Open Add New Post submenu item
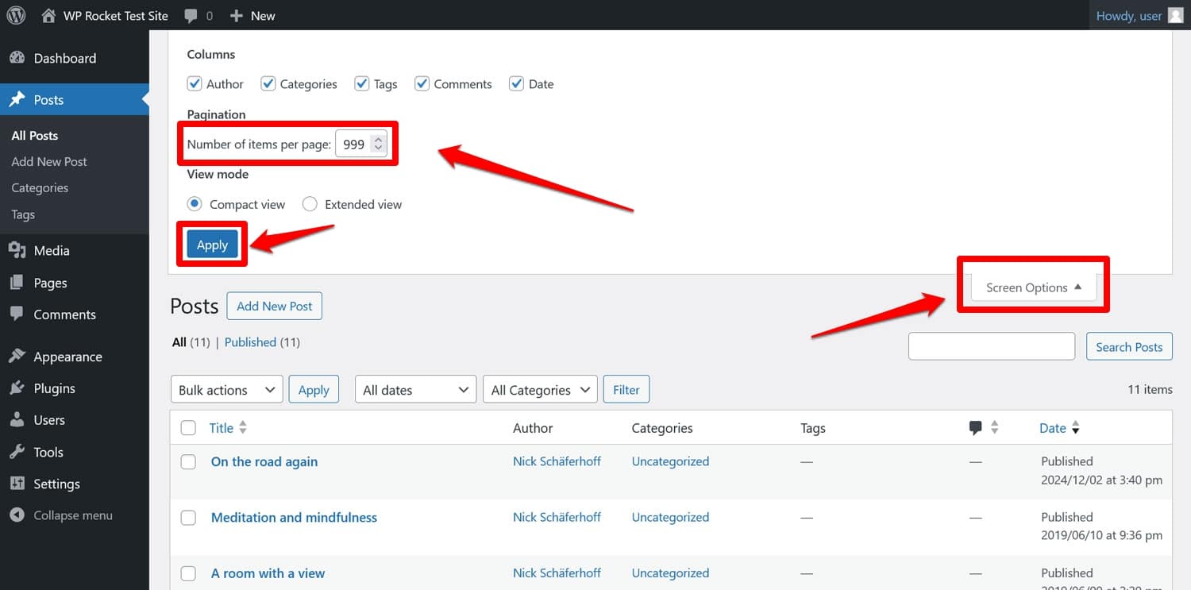 click(x=49, y=161)
